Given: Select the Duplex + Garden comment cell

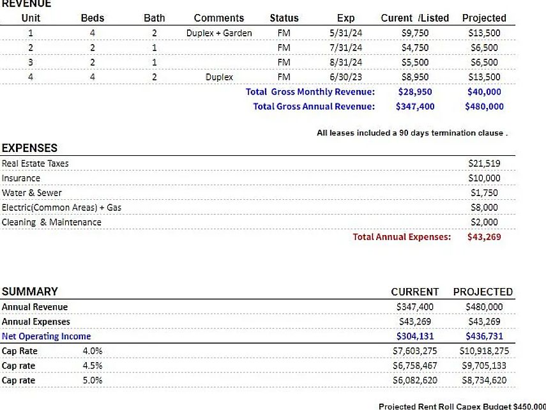Looking at the screenshot, I should pos(219,33).
